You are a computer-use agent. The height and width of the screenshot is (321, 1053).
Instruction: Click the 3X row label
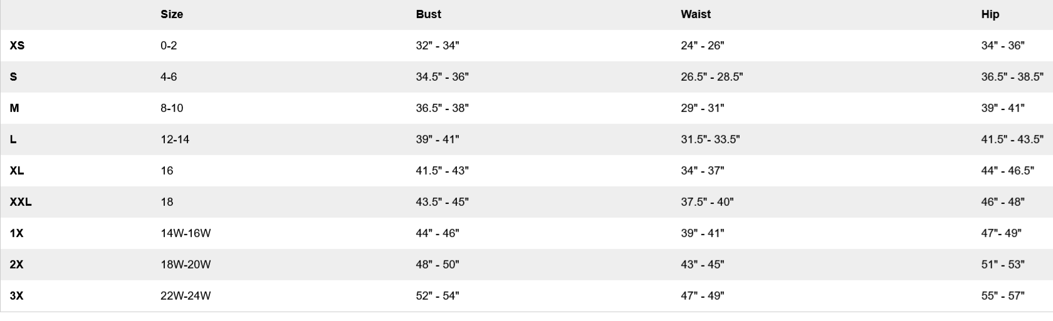coord(16,296)
